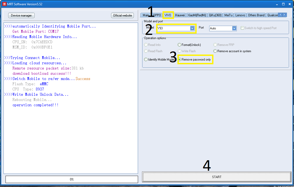Select the Read Info radio option
This screenshot has width=294, height=187.
[x=146, y=45]
